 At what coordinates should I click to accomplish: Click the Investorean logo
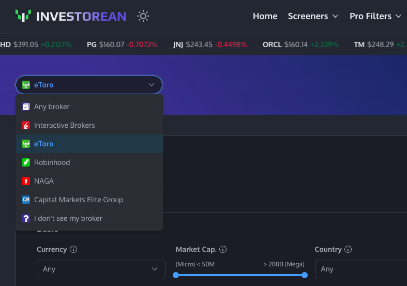point(71,16)
